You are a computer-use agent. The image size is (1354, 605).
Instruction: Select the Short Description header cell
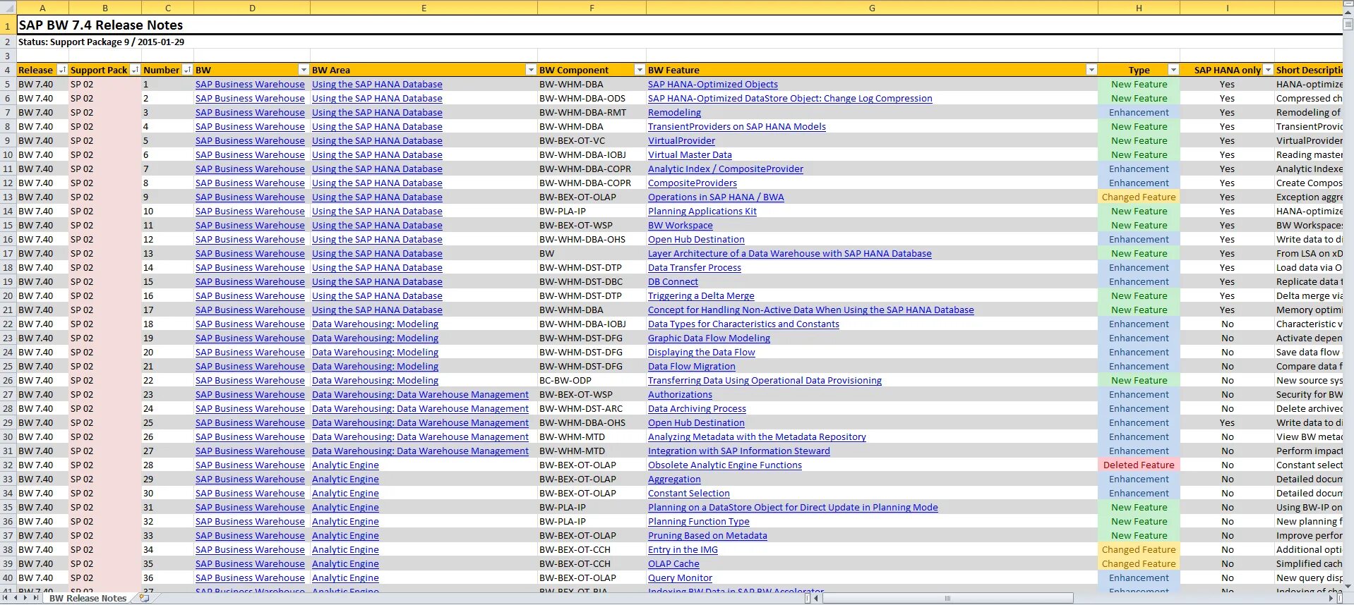tap(1309, 70)
